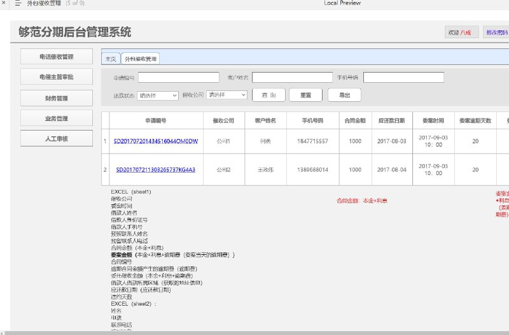Expand the 催收公司 dropdown

coord(227,95)
